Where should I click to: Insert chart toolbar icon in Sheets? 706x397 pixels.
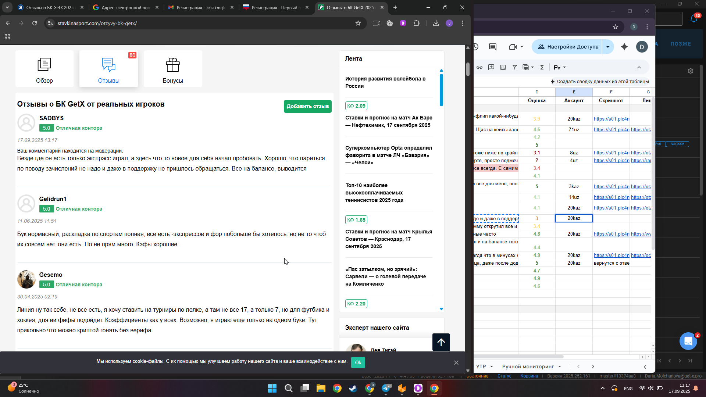coord(503,67)
